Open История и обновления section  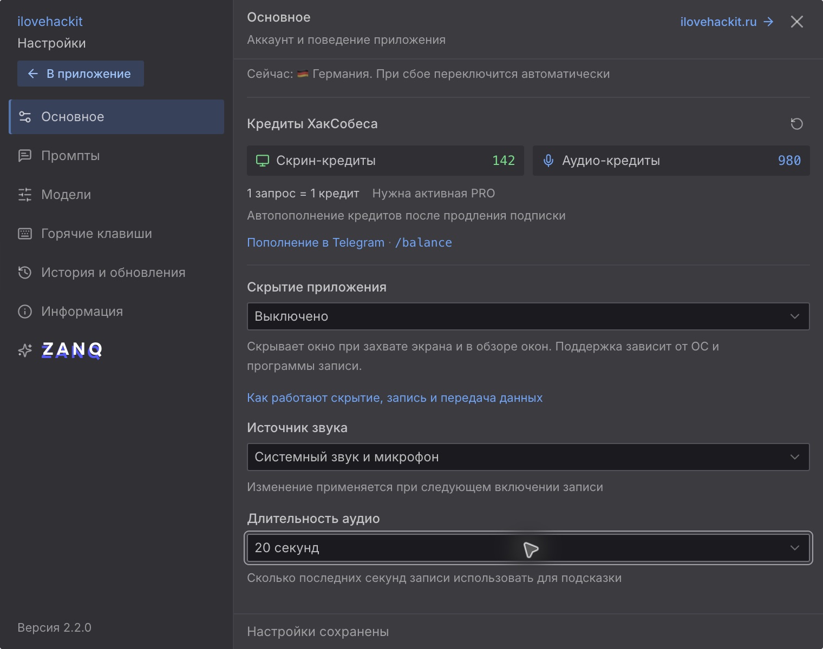[117, 273]
